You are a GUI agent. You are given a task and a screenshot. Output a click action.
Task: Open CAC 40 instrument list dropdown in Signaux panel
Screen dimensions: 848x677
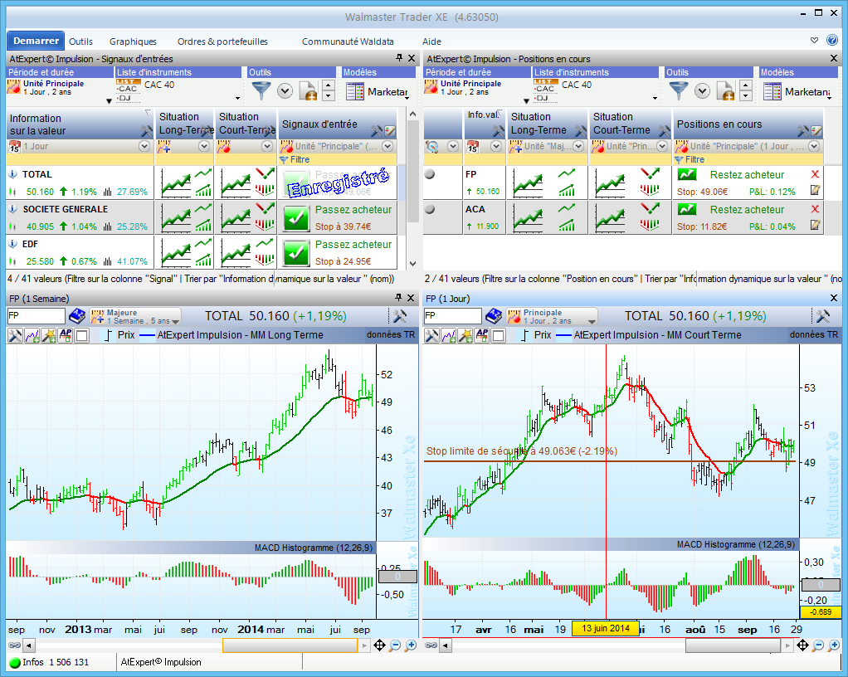[237, 99]
